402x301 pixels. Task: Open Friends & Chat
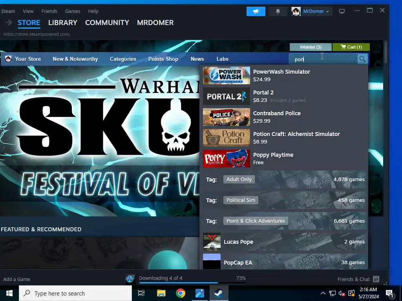pos(354,279)
